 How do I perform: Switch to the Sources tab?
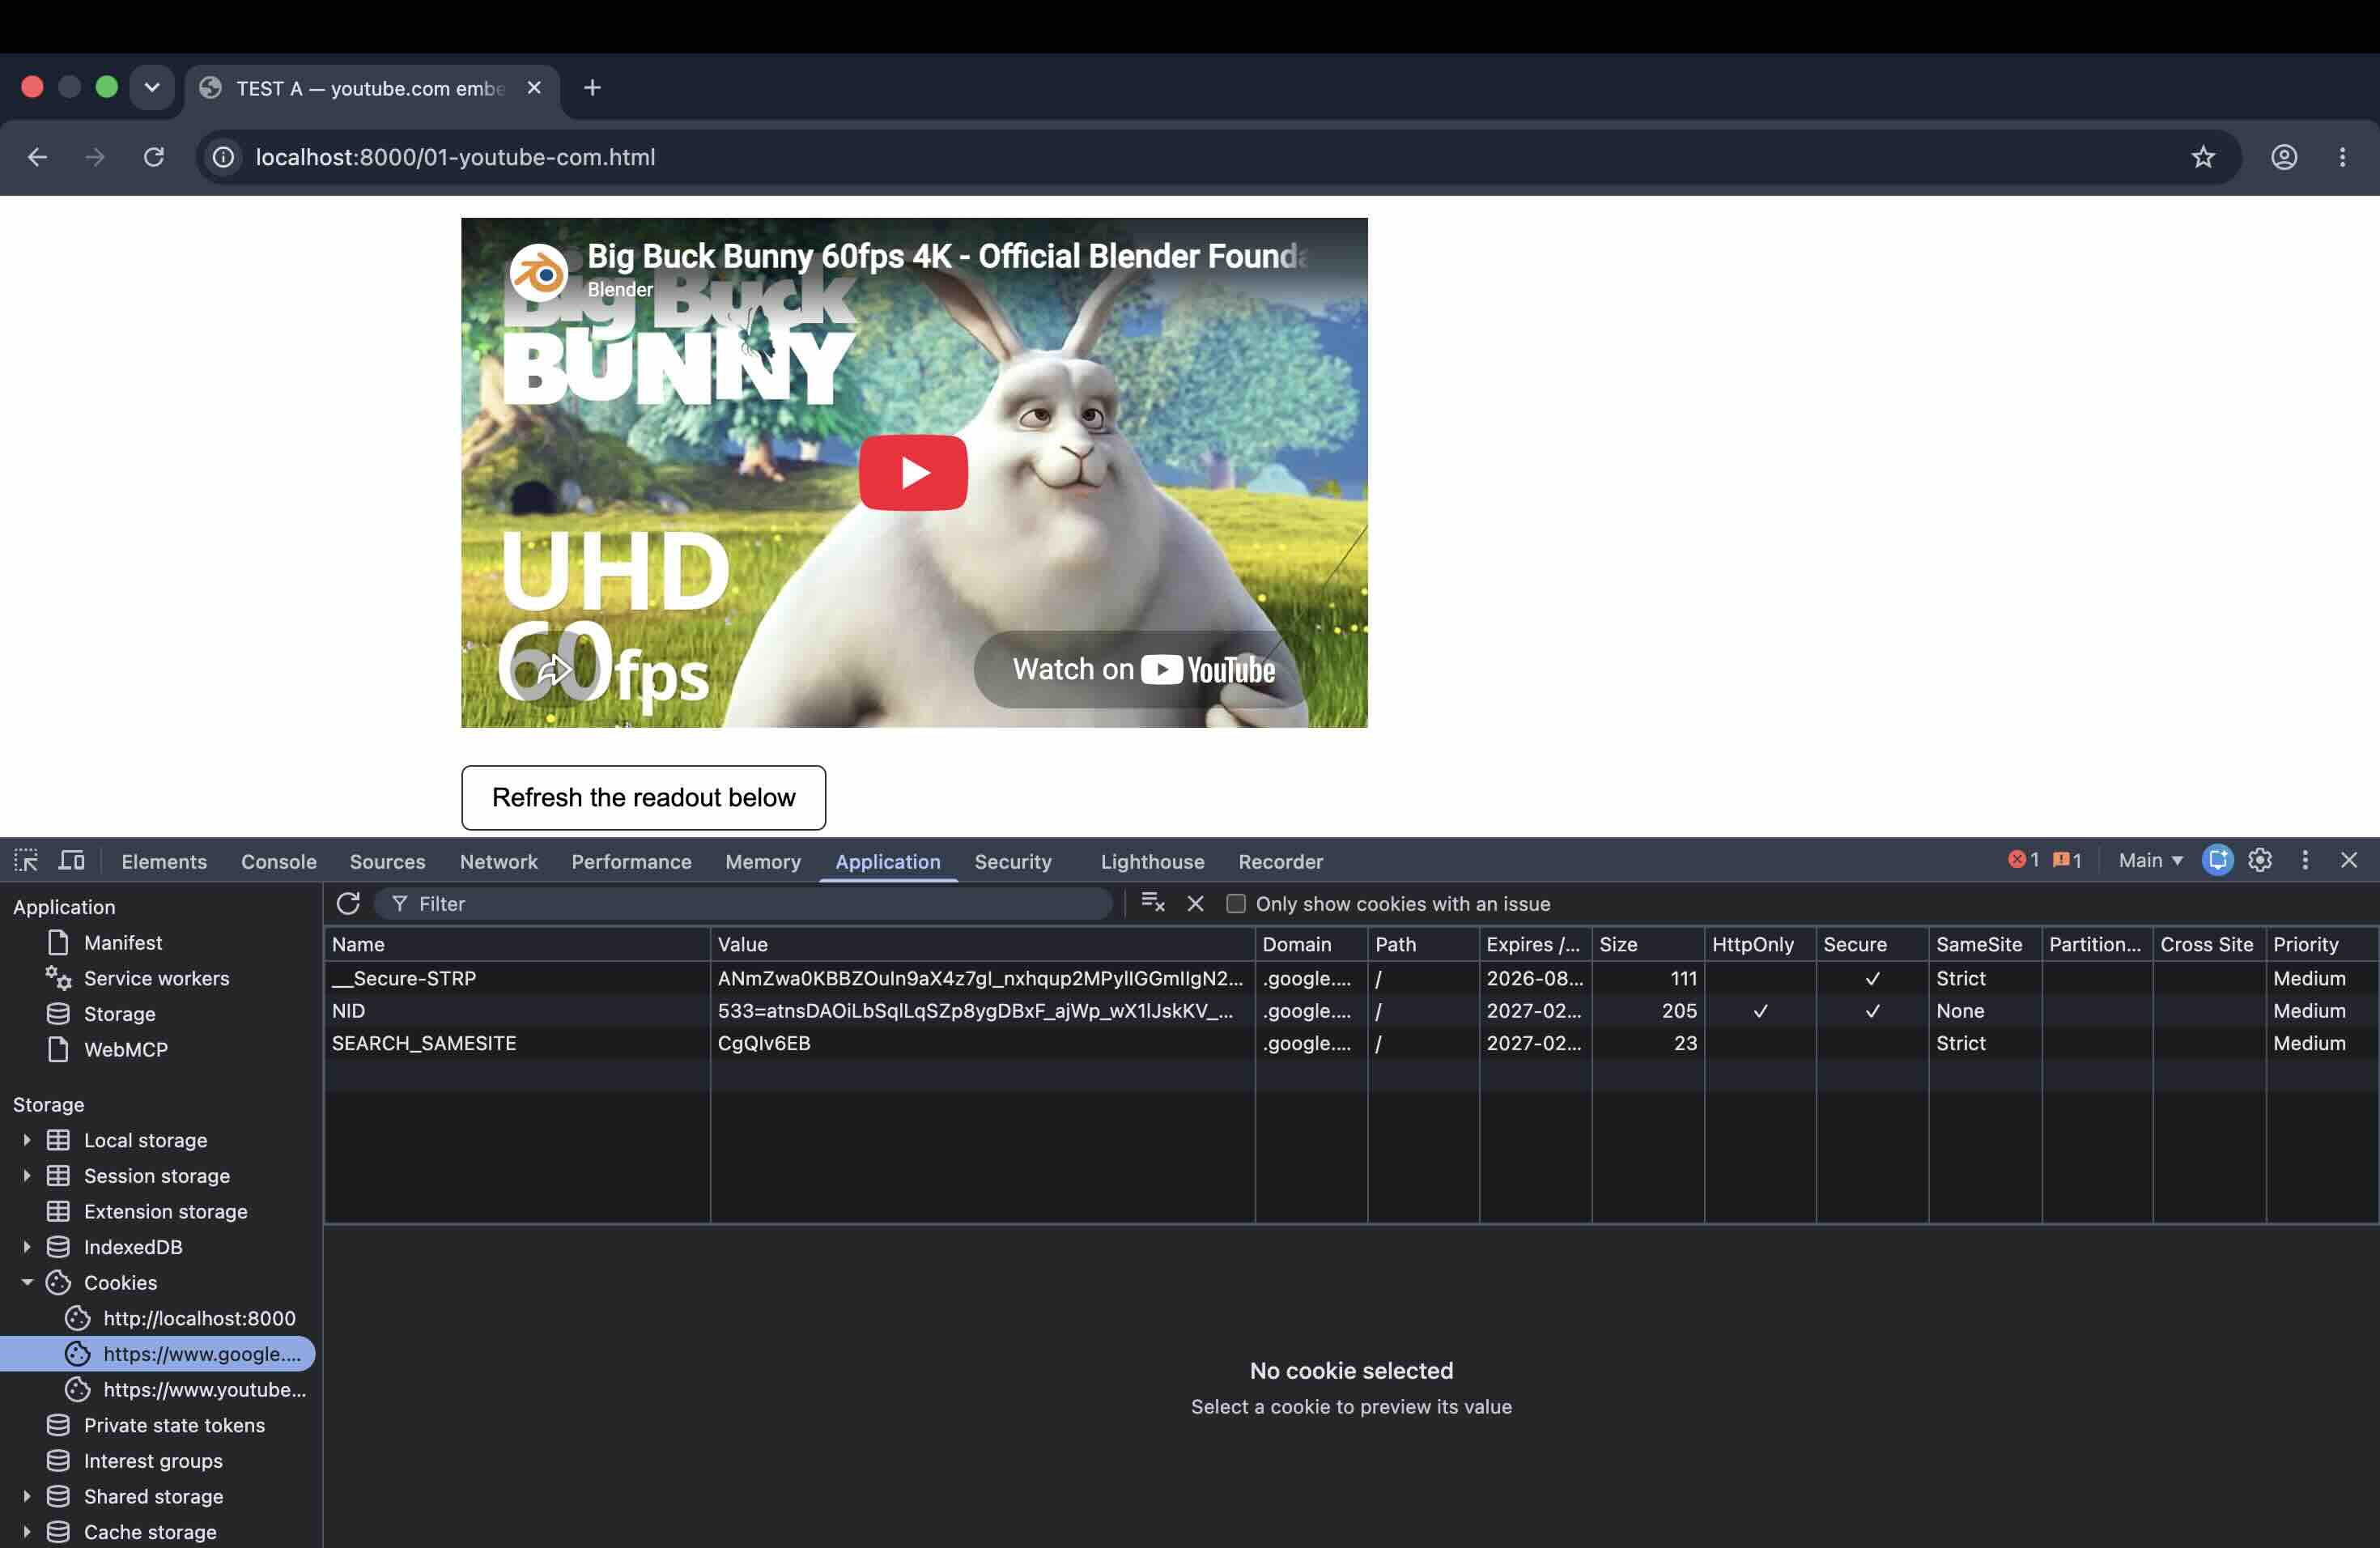(x=387, y=861)
